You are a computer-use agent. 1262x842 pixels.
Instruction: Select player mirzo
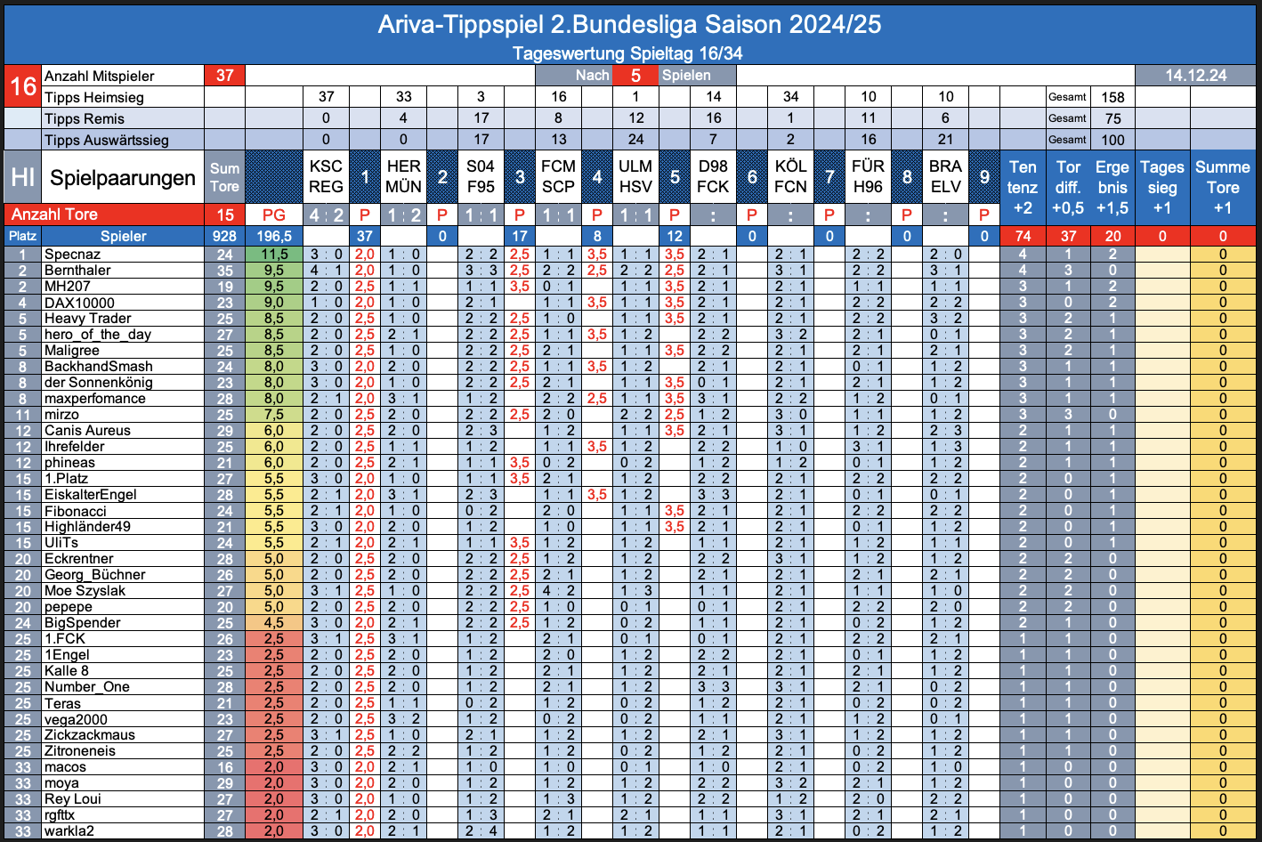tap(123, 415)
